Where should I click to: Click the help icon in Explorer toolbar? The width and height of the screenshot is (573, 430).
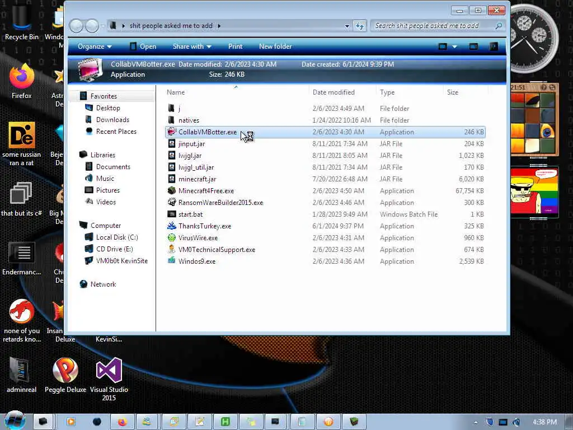pos(494,46)
